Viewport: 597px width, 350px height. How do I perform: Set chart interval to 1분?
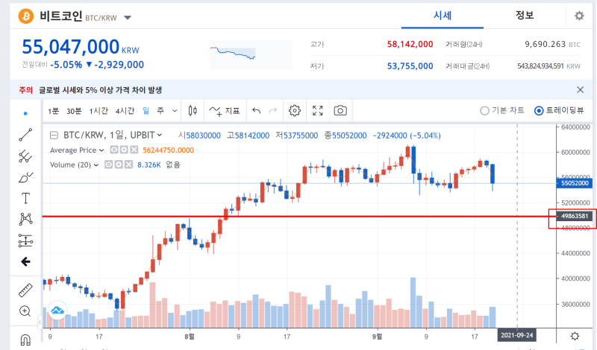click(x=53, y=111)
